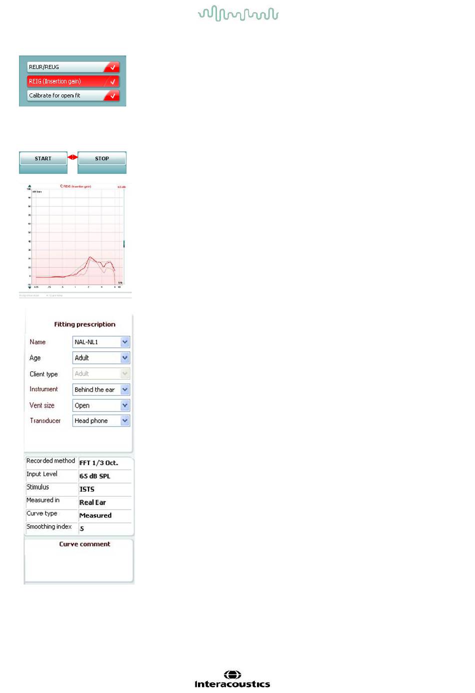Click the Vent size label
This screenshot has height=693, width=475.
pyautogui.click(x=42, y=405)
